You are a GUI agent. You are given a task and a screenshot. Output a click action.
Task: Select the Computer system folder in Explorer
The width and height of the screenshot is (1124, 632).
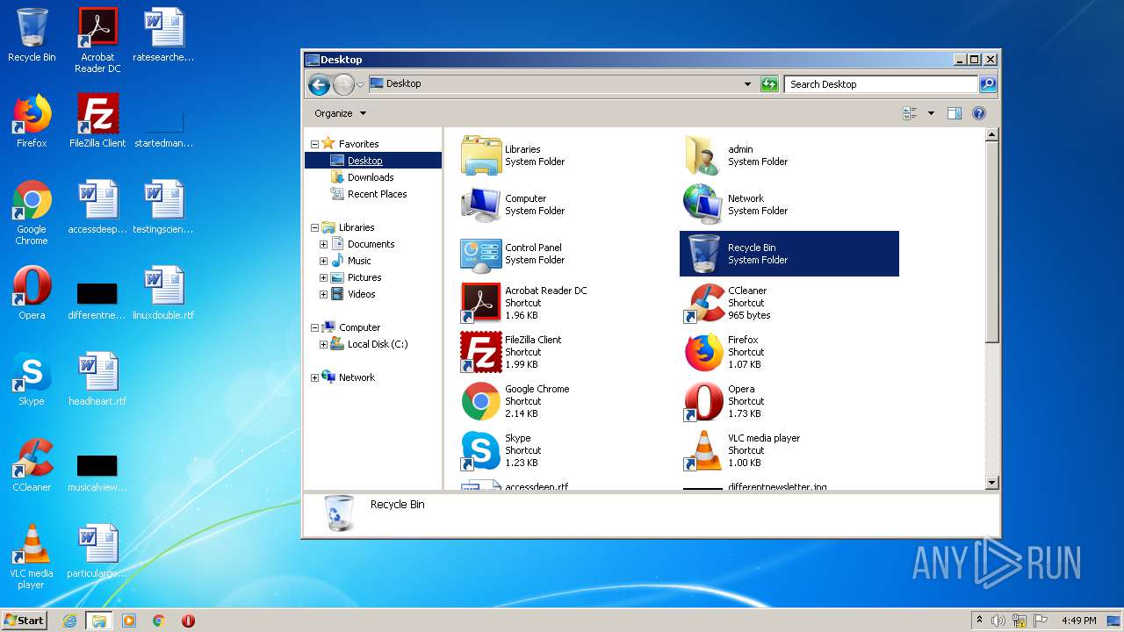click(x=481, y=205)
